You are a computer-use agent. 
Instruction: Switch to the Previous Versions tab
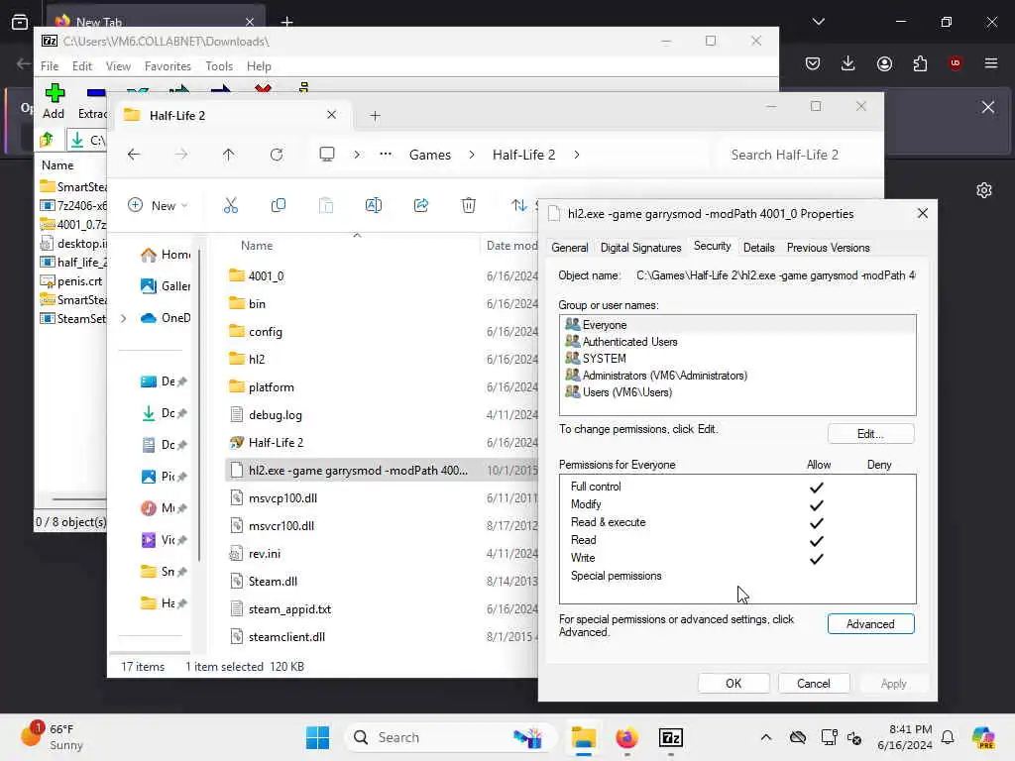828,248
